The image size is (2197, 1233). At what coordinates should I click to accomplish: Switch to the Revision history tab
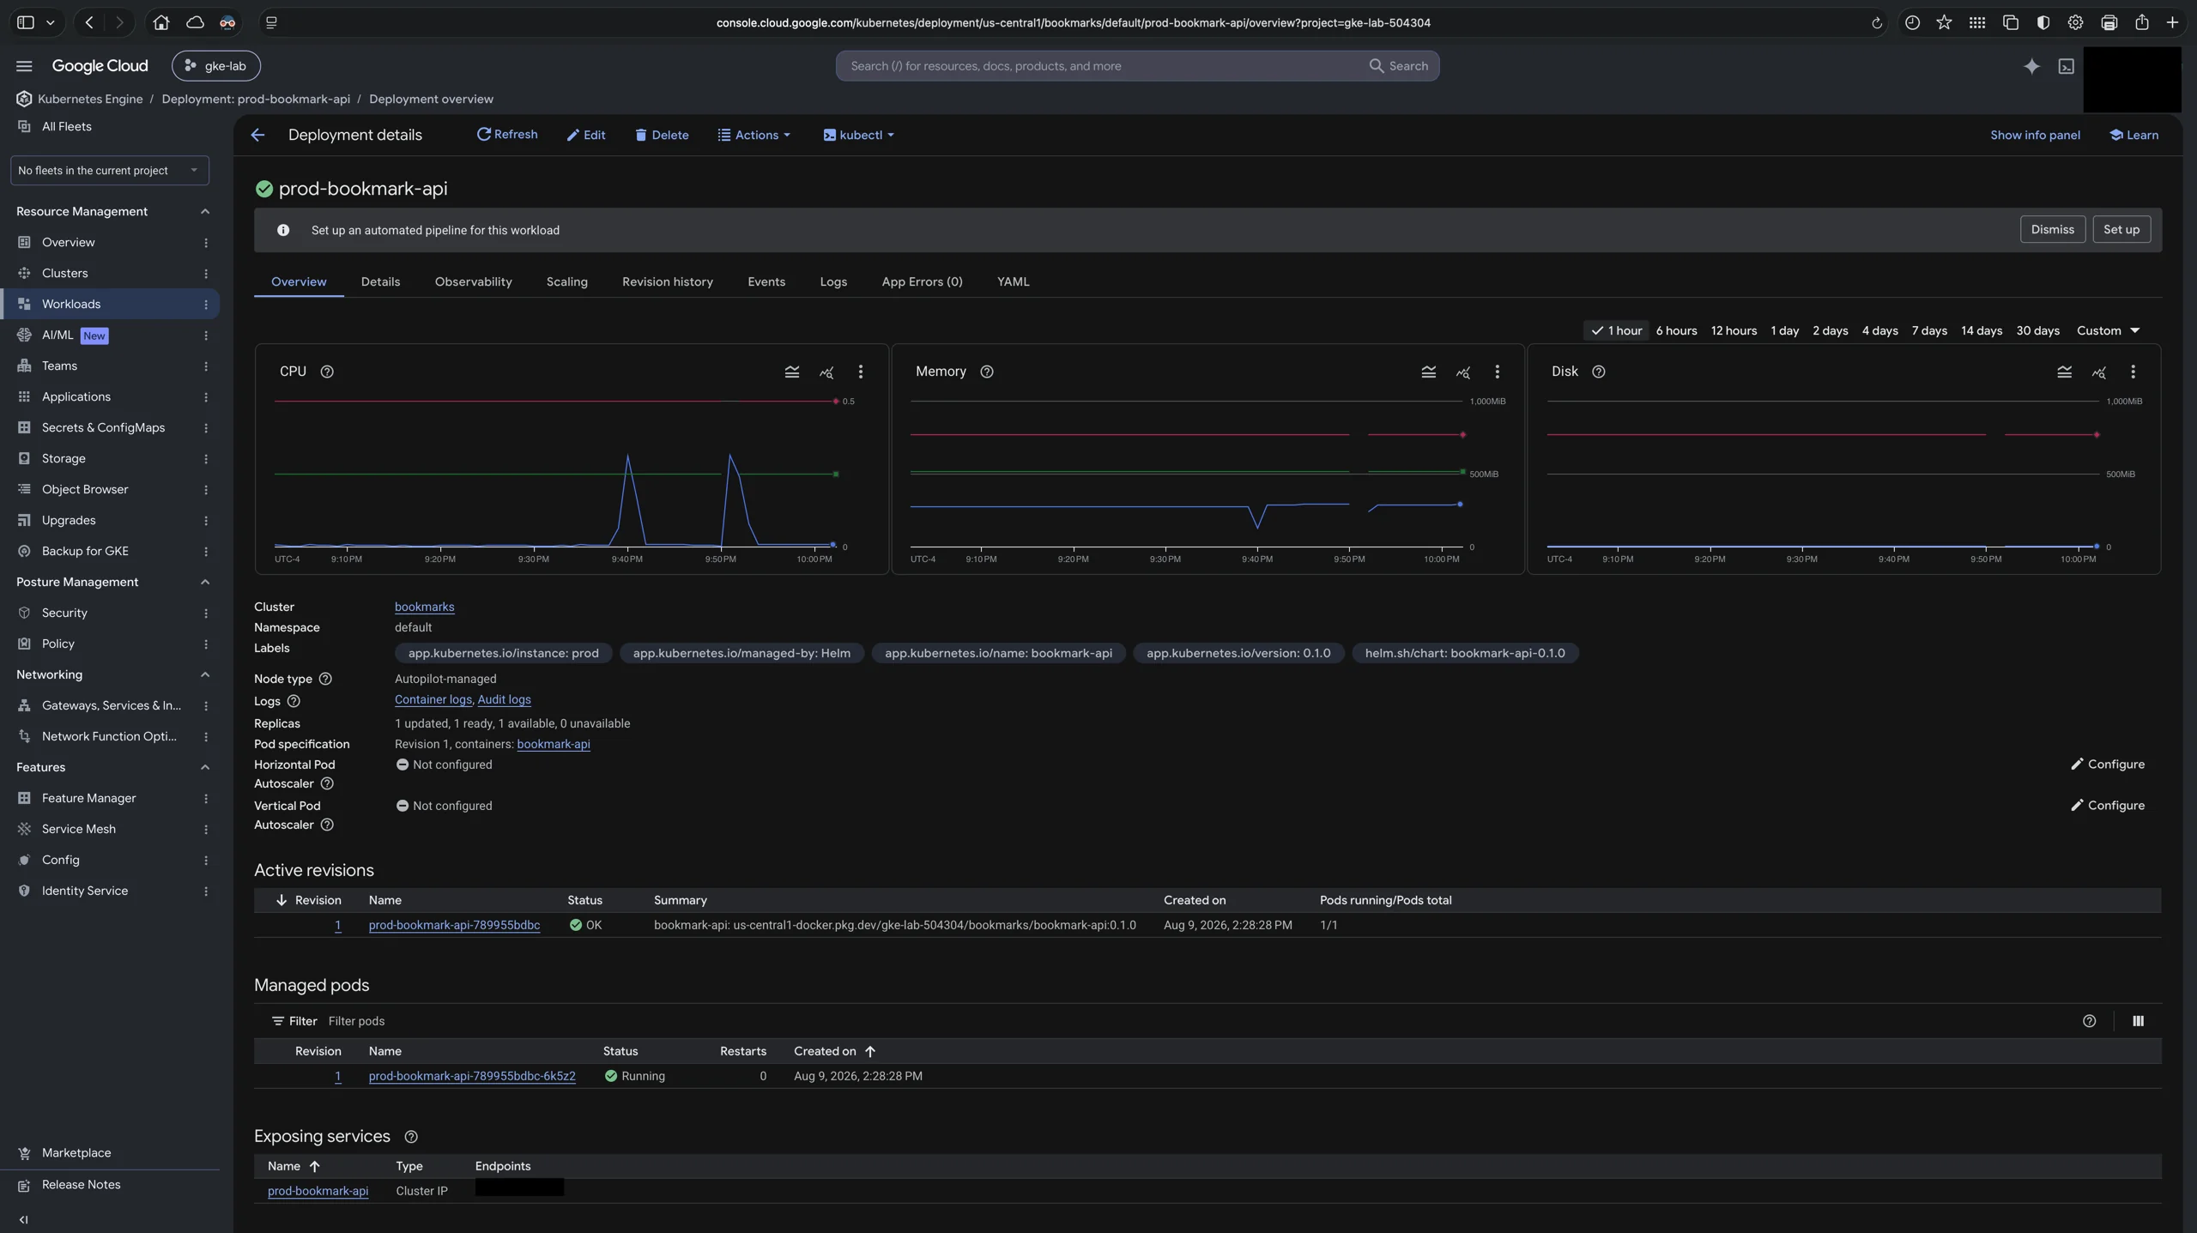click(x=667, y=282)
